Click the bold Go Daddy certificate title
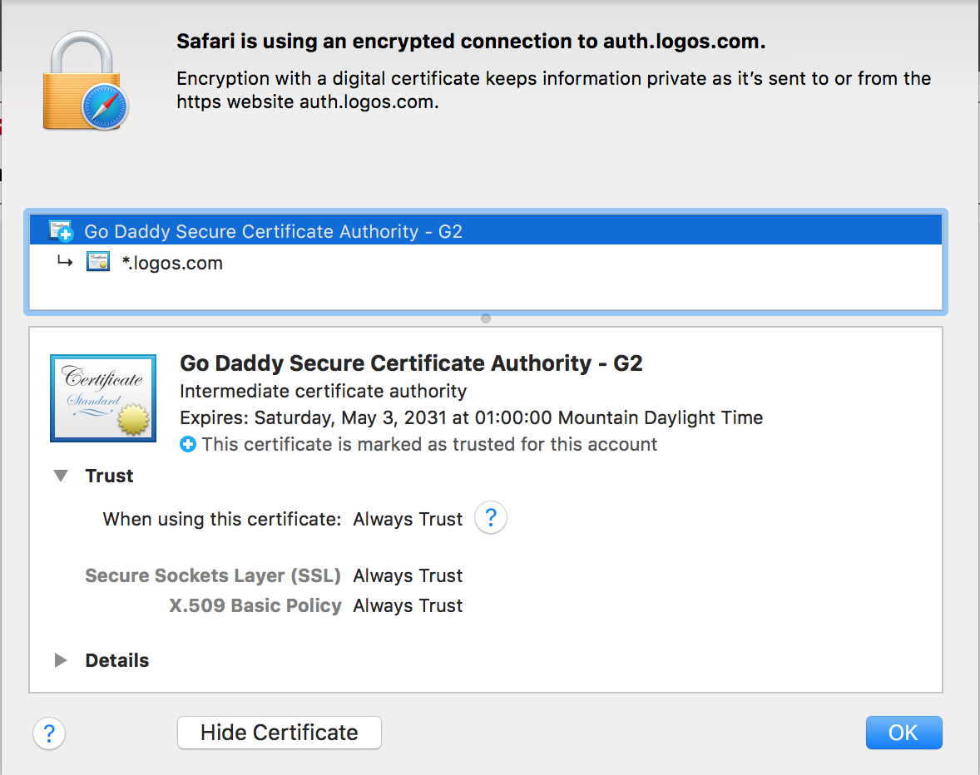The image size is (980, 775). pos(411,363)
